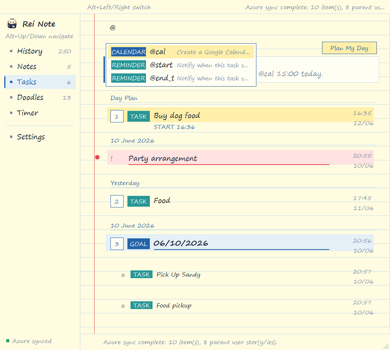Select the Tasks section in sidebar
Screen dimensions: 390x350
coord(40,82)
